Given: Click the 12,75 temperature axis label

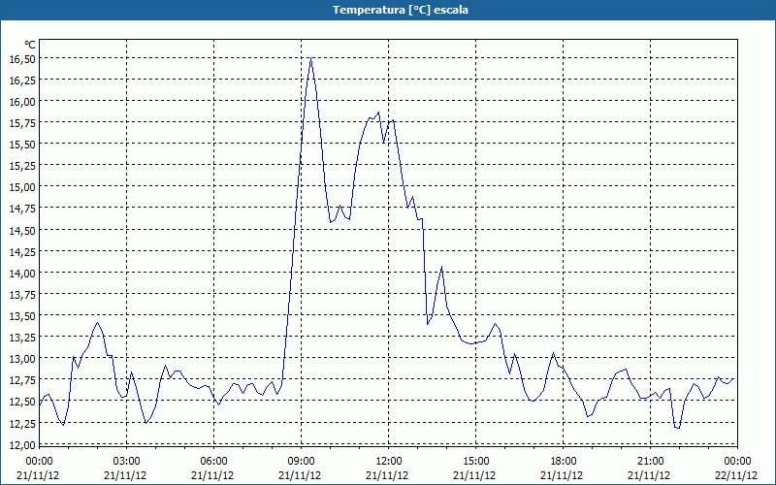Looking at the screenshot, I should coord(22,380).
